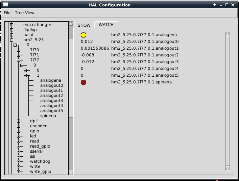Expand the encoder tree node

point(19,126)
